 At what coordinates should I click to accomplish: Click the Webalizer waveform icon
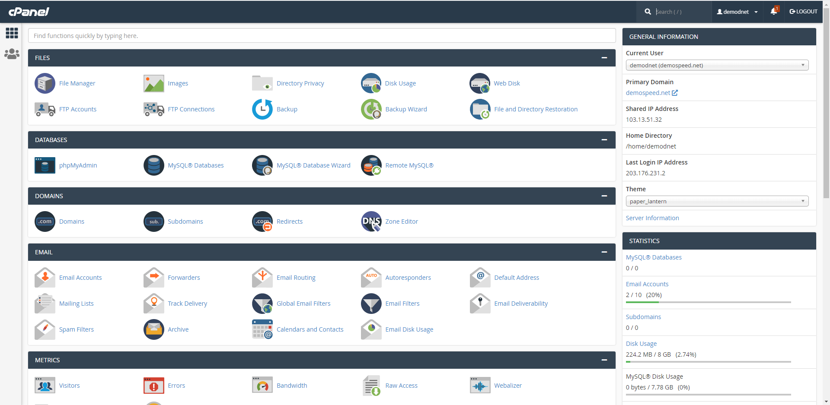point(480,386)
